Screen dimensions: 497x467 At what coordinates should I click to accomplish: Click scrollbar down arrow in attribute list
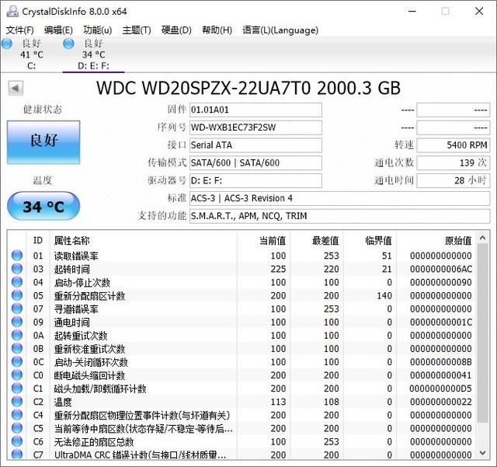click(x=482, y=453)
